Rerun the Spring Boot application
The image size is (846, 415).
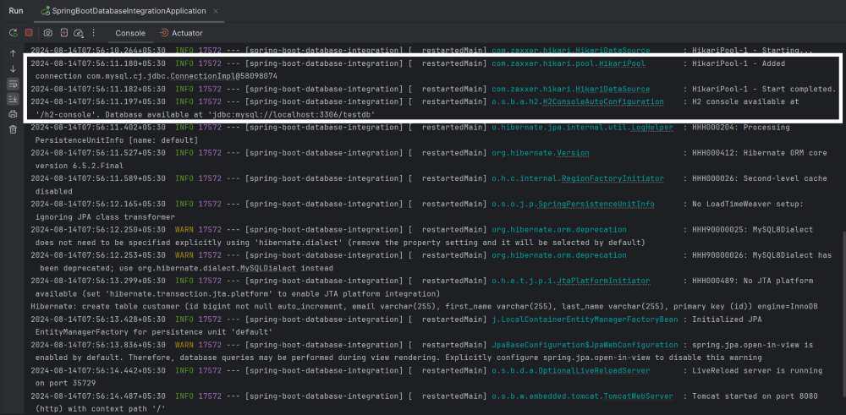(x=13, y=33)
